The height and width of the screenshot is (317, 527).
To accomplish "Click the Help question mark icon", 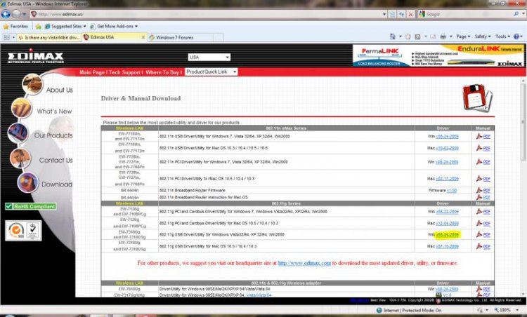I will click(x=516, y=36).
